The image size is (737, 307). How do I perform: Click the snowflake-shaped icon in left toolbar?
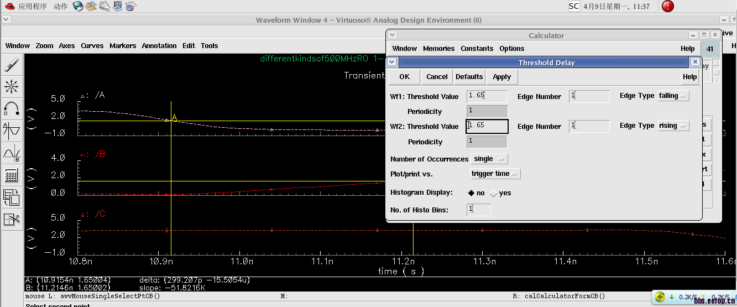click(x=12, y=87)
